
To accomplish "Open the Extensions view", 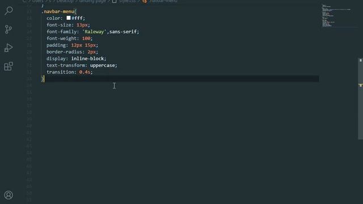I will [x=9, y=66].
